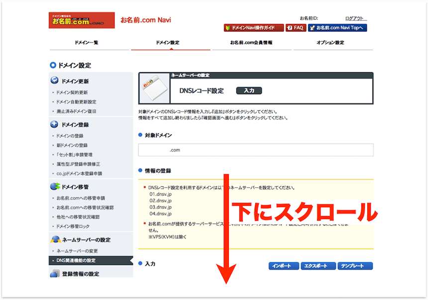Screen dimensions: 428x300
Task: Switch to the ドメイン設定 tab
Action: pyautogui.click(x=168, y=42)
